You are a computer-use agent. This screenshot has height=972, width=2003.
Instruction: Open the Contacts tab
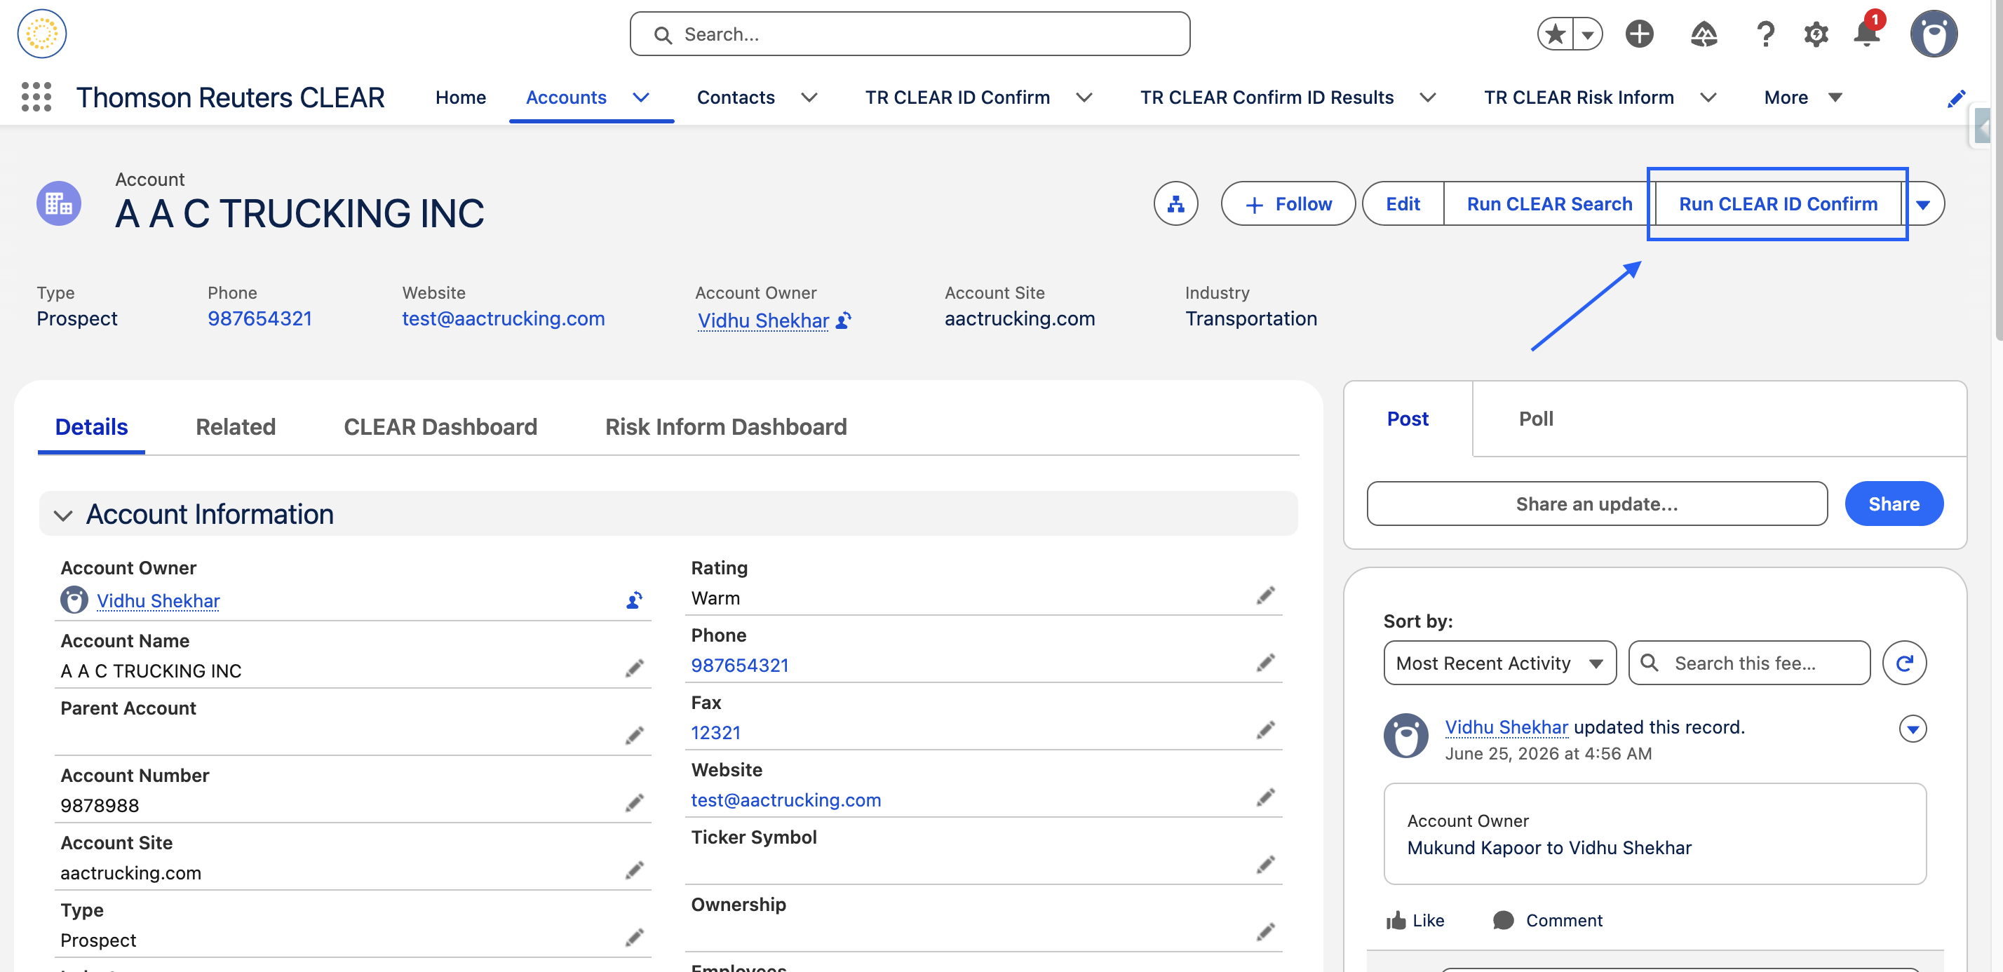pyautogui.click(x=736, y=98)
